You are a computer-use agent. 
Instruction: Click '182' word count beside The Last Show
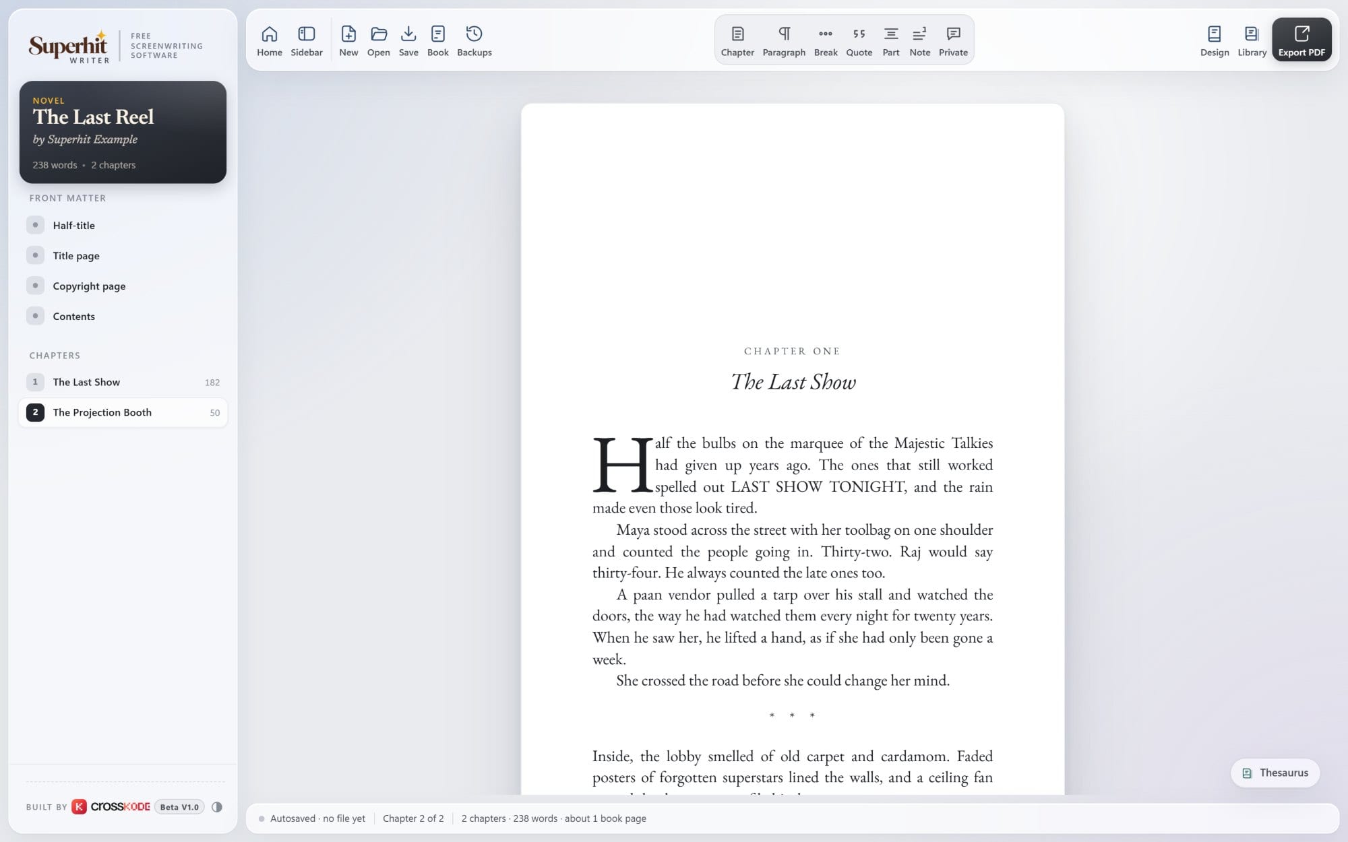click(212, 382)
